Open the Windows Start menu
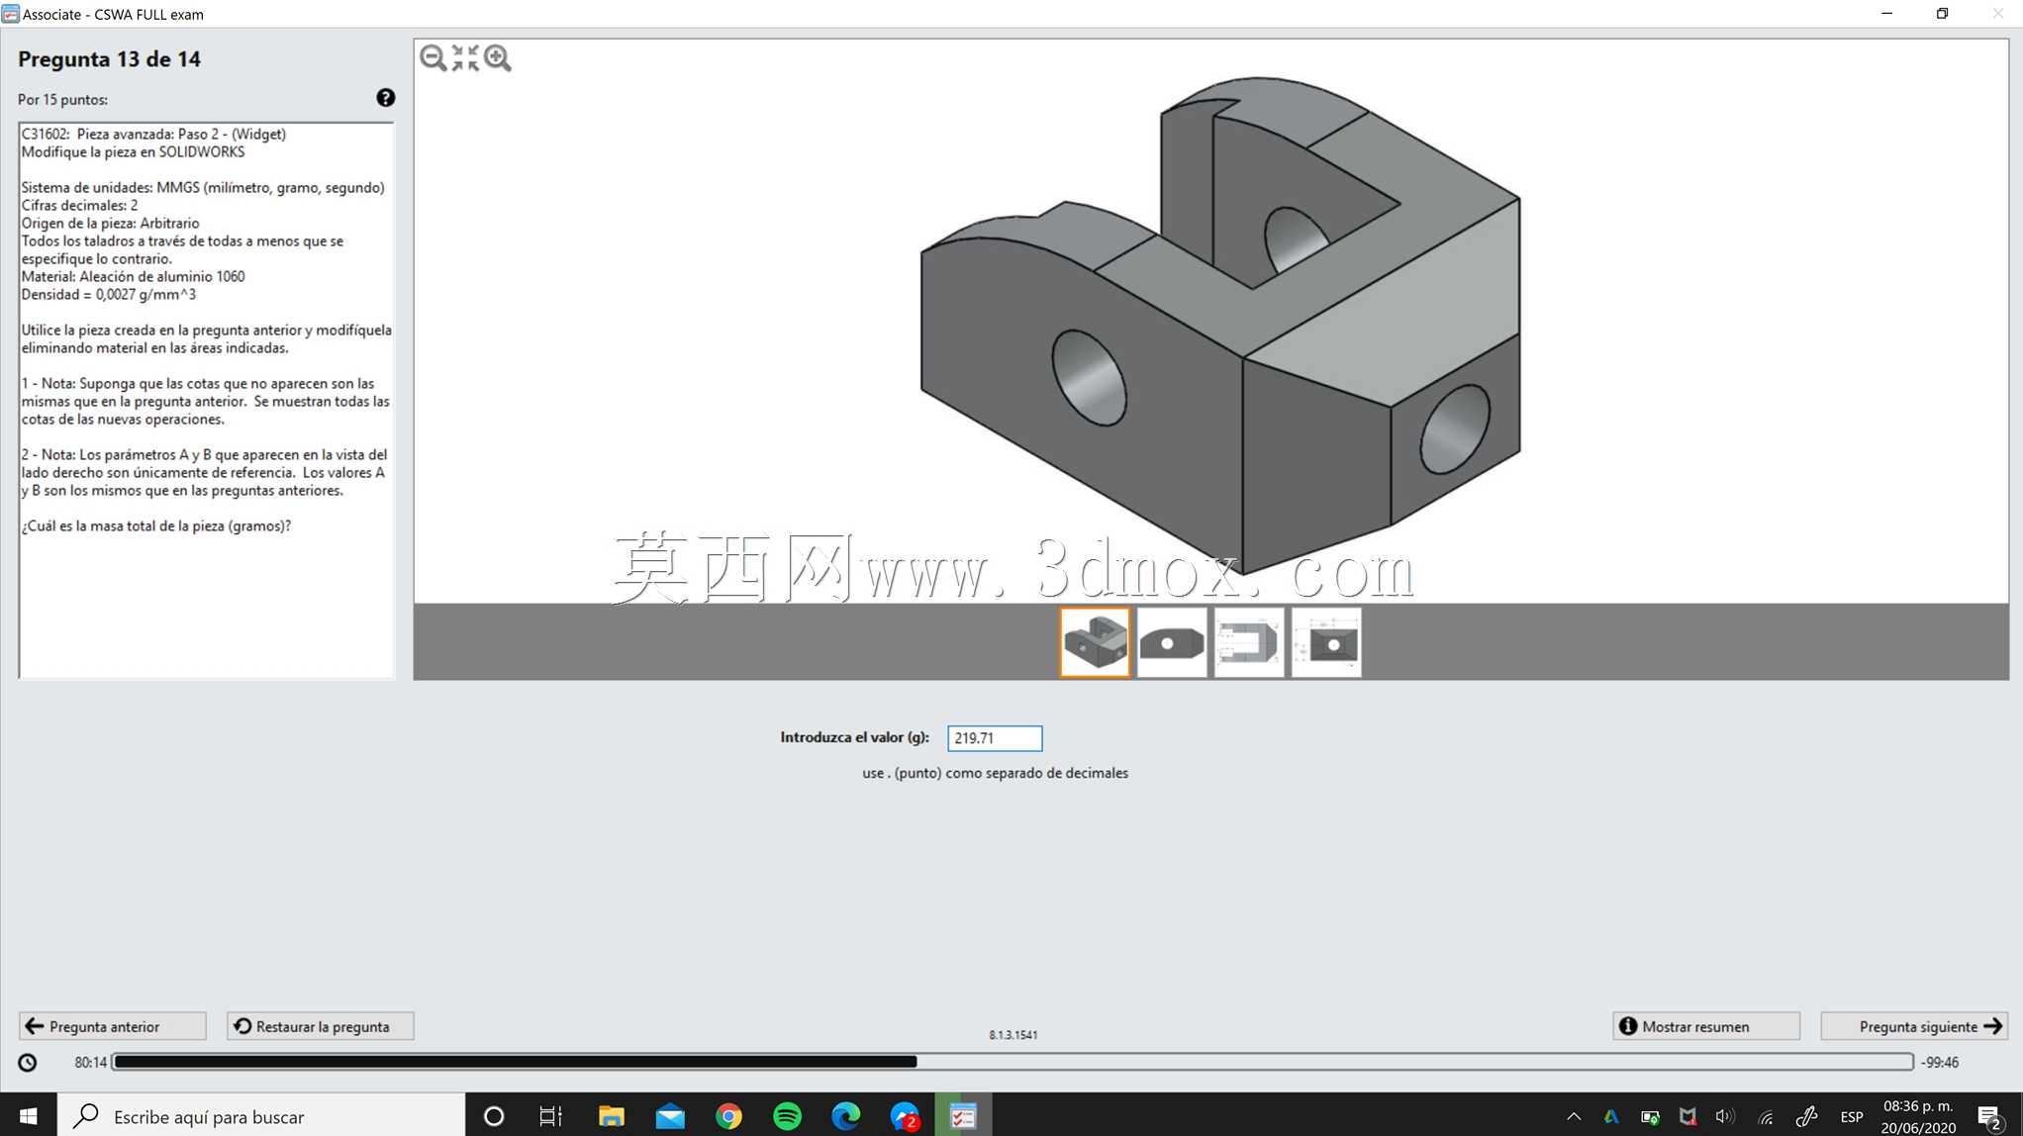The width and height of the screenshot is (2023, 1136). click(28, 1116)
